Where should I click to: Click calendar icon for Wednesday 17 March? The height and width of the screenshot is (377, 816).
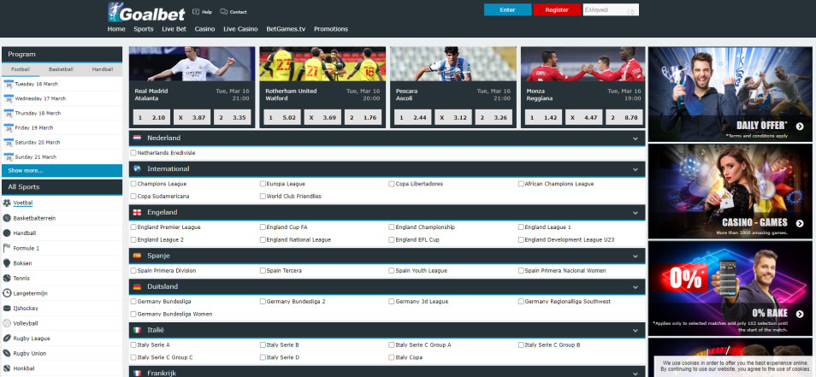coord(8,98)
